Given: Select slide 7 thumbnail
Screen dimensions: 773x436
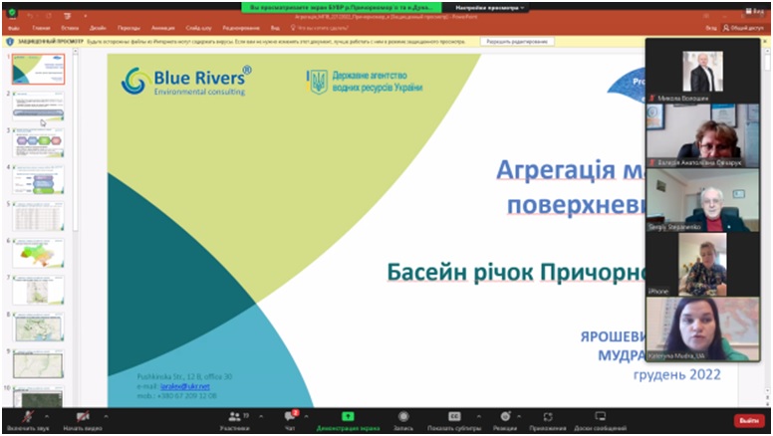Looking at the screenshot, I should point(39,291).
